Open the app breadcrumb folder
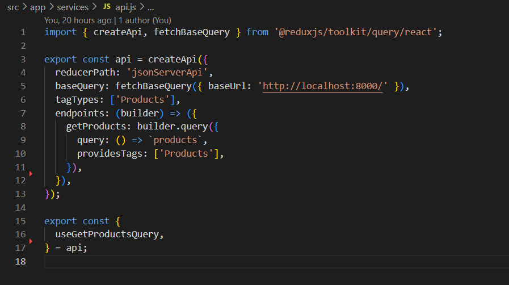Screen dimensions: 509x285 click(x=37, y=7)
